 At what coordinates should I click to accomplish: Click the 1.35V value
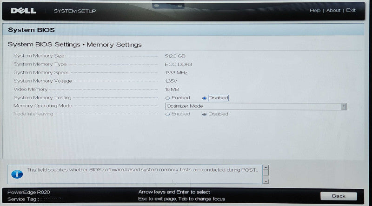click(x=171, y=81)
